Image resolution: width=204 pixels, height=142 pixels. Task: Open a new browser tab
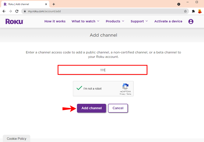coord(54,4)
